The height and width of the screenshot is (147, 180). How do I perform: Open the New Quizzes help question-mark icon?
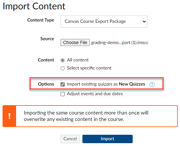152,85
